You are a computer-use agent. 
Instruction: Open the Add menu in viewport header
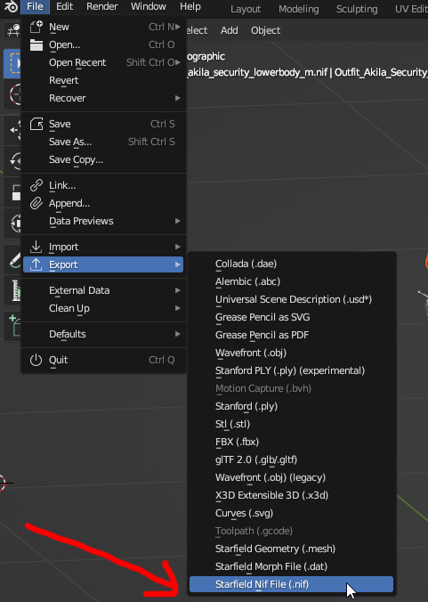pos(230,30)
